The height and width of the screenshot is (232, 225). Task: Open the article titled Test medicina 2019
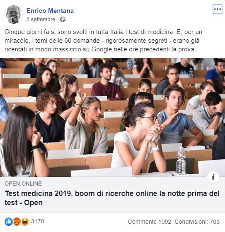112,198
